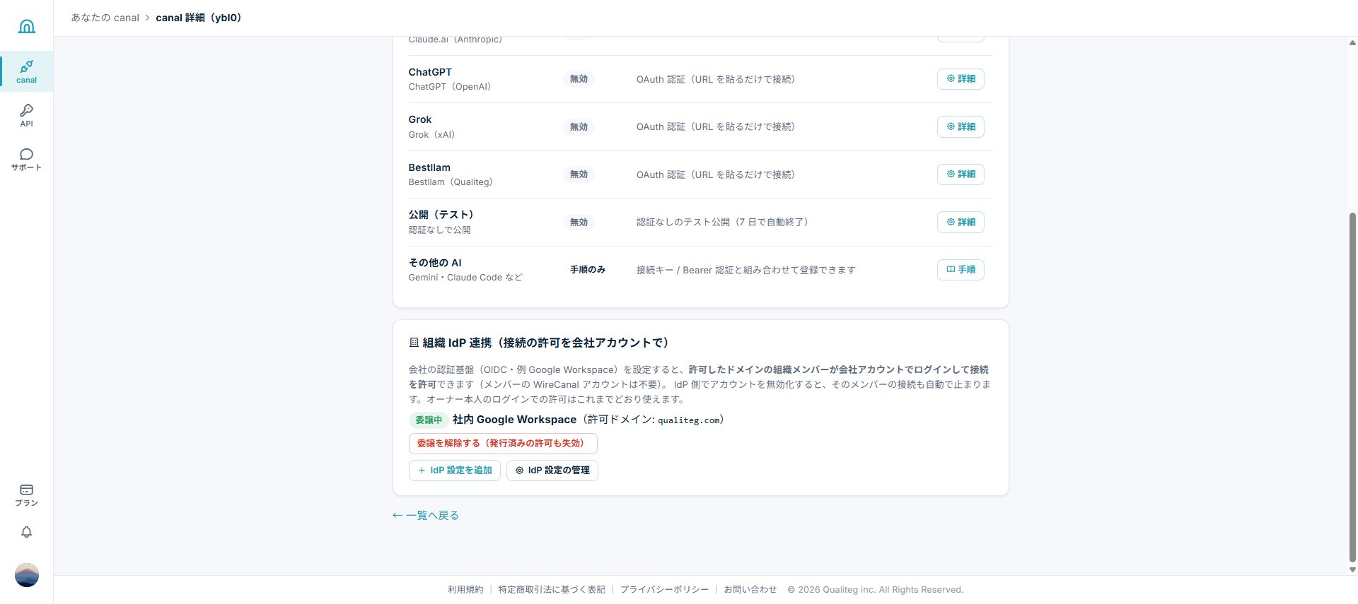Click IdP 設定を追加 button
This screenshot has width=1358, height=604.
pos(454,470)
